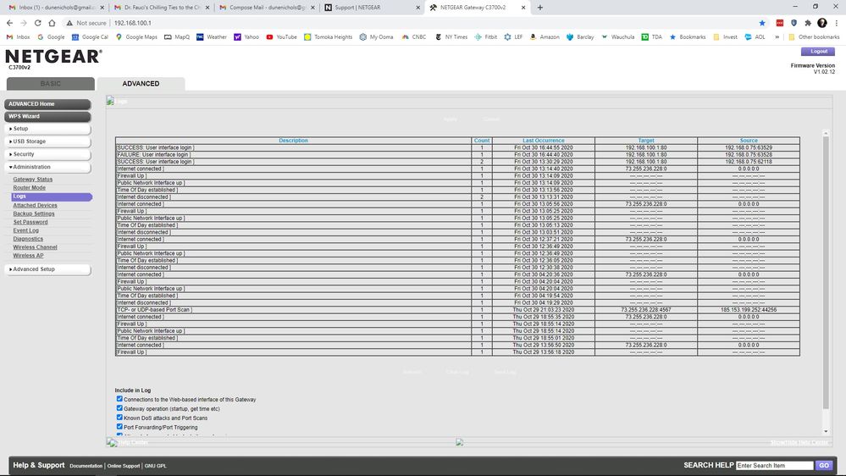Open the Gateway Status link
Viewport: 846px width, 476px height.
[x=33, y=180]
